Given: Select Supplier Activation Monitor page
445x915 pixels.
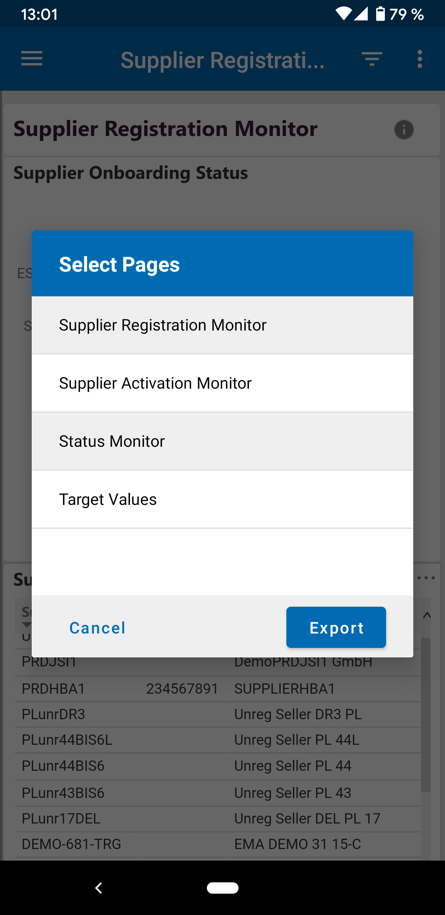Looking at the screenshot, I should coord(222,383).
